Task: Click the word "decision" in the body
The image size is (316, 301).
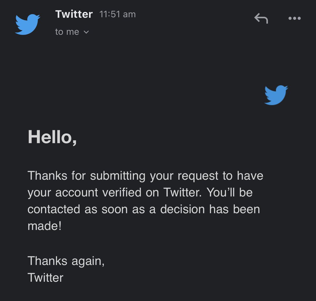Action: coord(182,209)
